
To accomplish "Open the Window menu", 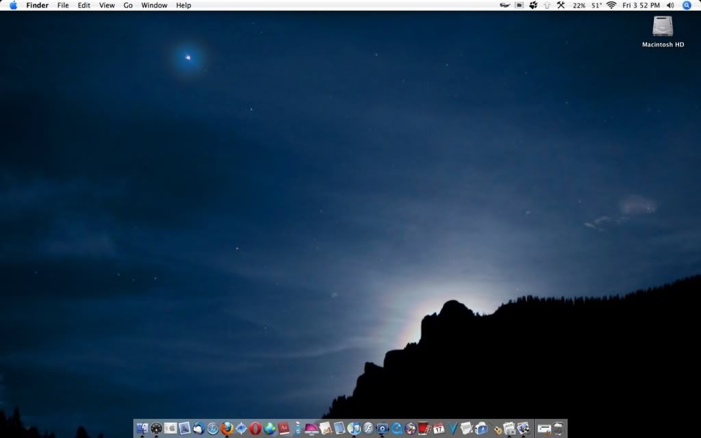I will coord(154,5).
